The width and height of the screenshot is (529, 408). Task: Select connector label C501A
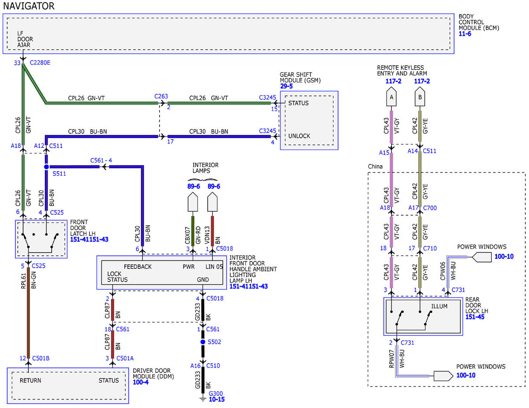124,358
